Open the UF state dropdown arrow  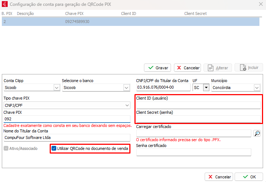(206, 88)
